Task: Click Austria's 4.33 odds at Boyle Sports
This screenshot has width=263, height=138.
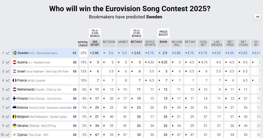Action: 150,62
